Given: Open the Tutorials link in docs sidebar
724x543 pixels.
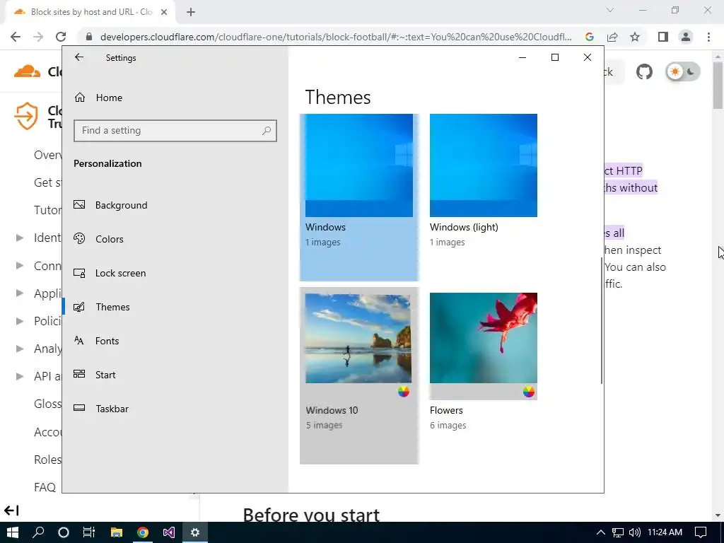Looking at the screenshot, I should [x=47, y=210].
